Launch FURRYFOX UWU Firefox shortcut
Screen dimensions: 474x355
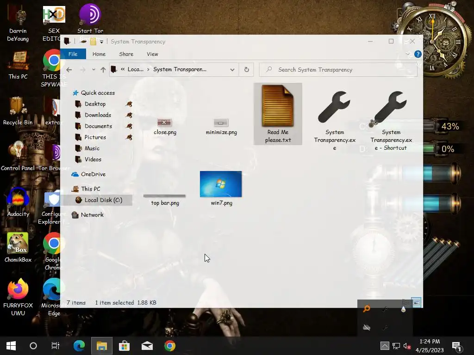pos(18,297)
